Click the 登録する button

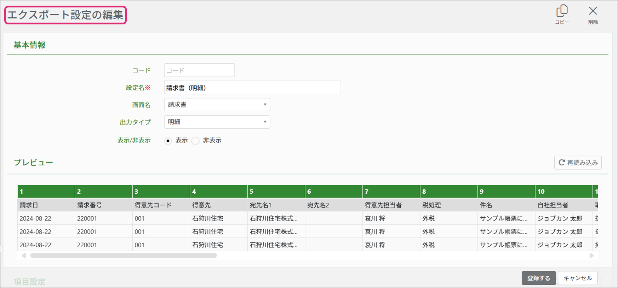click(538, 278)
